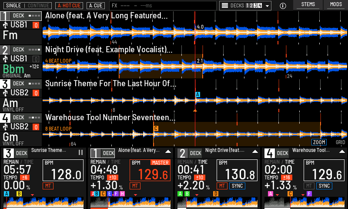This screenshot has height=209, width=348.
Task: Trigger cyan hot cue B on deck 1 panel
Action: tap(97, 194)
